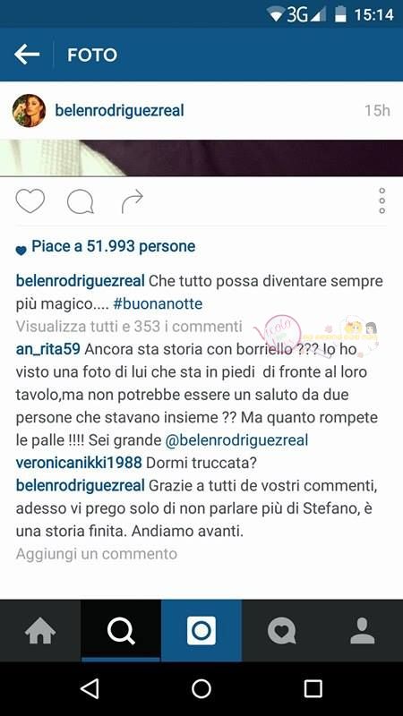
Task: Go to Home feed tab
Action: click(x=40, y=631)
